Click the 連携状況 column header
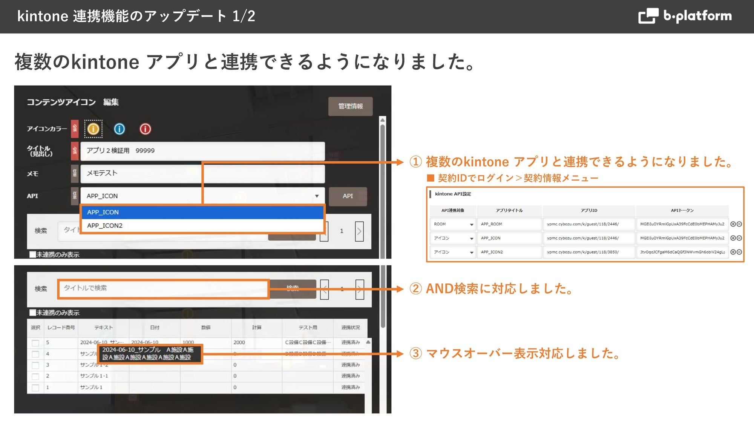This screenshot has width=754, height=424. tap(350, 328)
